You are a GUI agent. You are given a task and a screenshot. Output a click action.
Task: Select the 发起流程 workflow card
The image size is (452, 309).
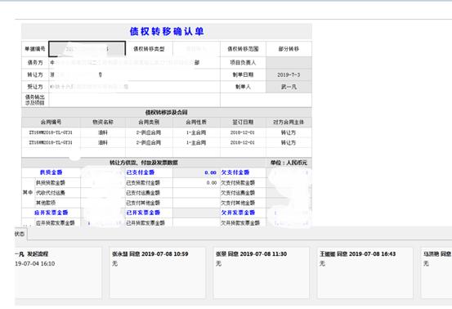point(58,272)
